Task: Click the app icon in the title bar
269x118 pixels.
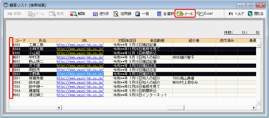Action: click(6, 5)
